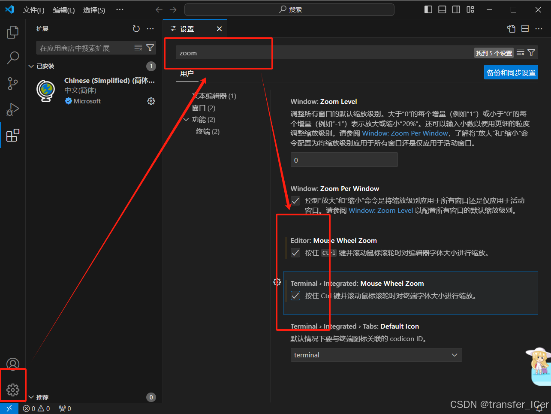Click the 备份和同步设置 button

click(x=511, y=72)
